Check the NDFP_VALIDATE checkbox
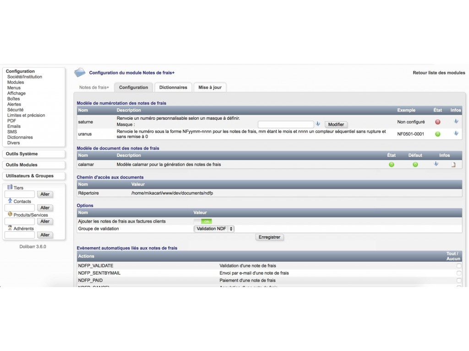 pyautogui.click(x=459, y=266)
